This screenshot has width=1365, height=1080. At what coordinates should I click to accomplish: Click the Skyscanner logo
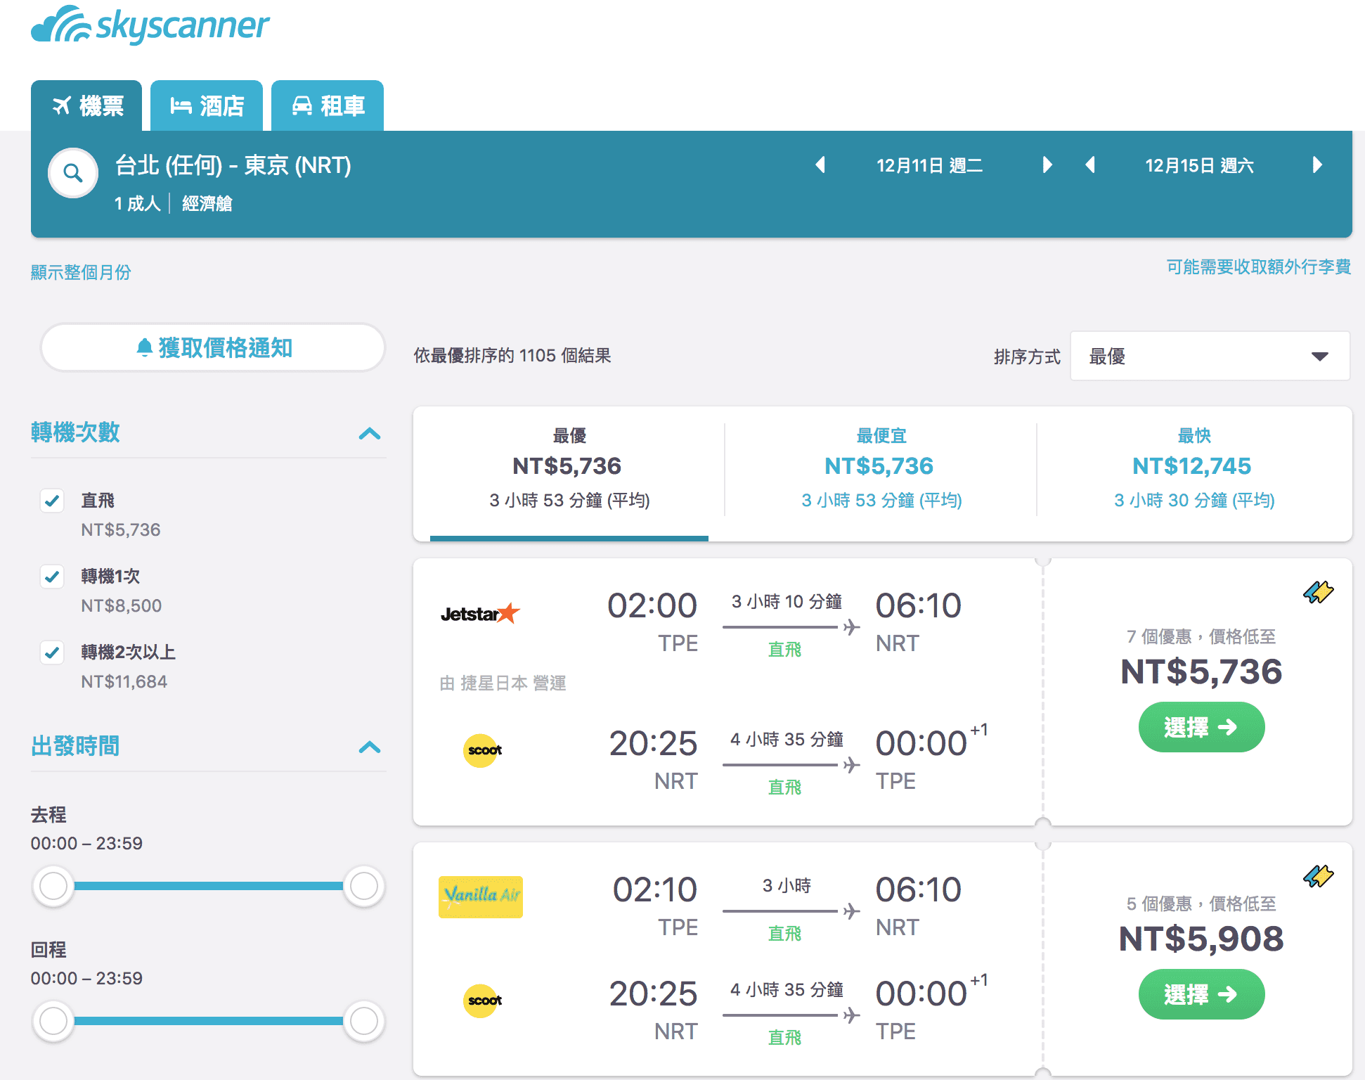(x=150, y=25)
